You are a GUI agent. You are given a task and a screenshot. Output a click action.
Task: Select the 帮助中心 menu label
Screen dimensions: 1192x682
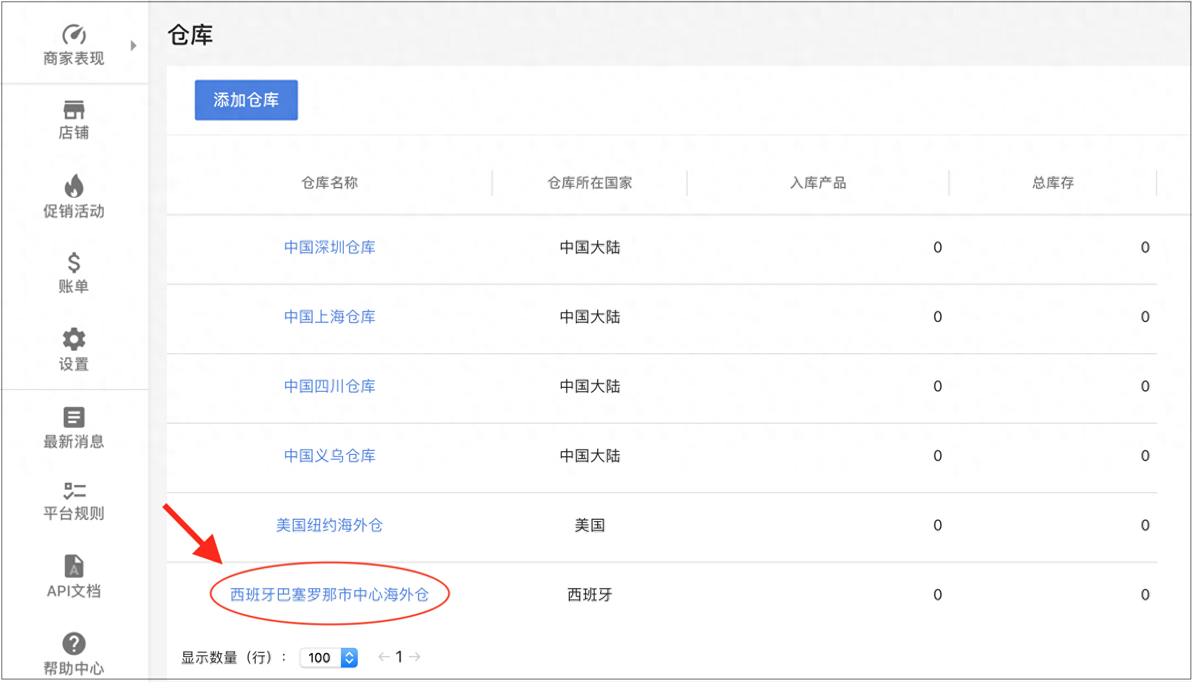click(x=74, y=669)
